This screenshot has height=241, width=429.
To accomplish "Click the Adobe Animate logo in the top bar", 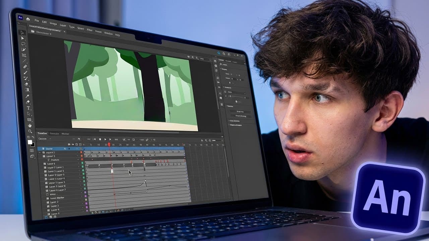I will (x=20, y=18).
